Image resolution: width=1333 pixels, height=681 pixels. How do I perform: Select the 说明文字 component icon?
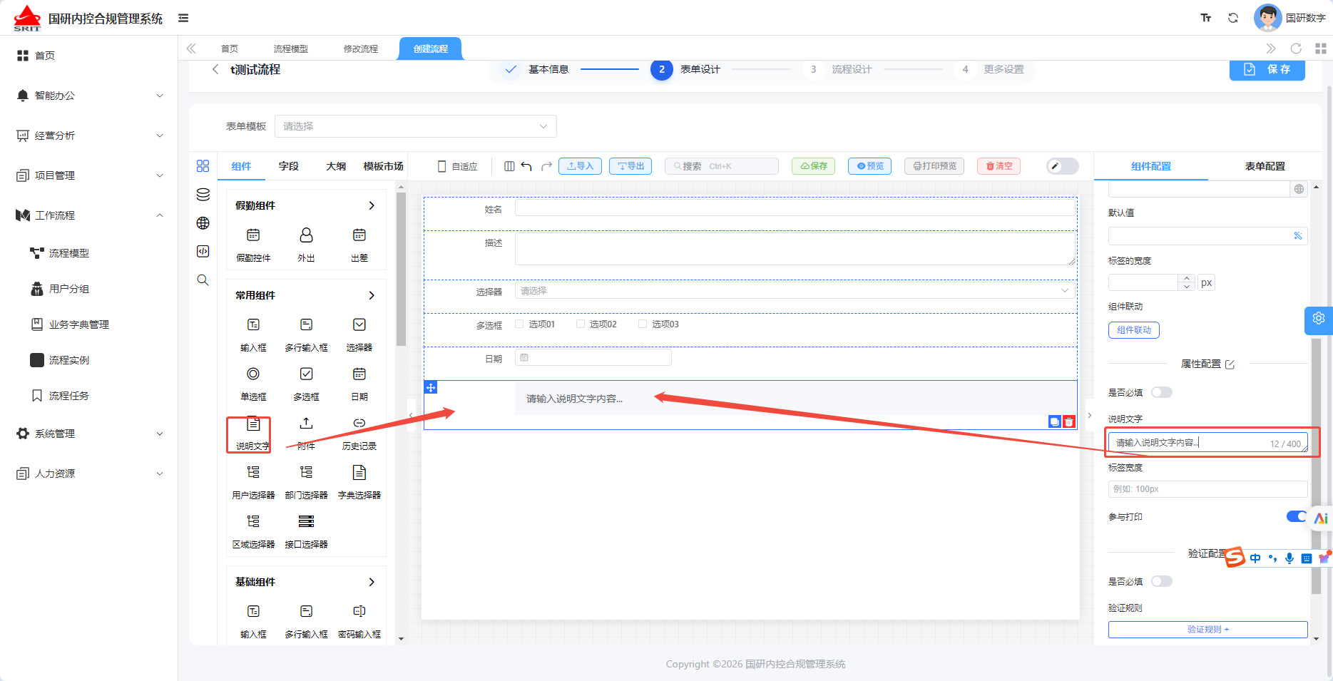coord(253,424)
